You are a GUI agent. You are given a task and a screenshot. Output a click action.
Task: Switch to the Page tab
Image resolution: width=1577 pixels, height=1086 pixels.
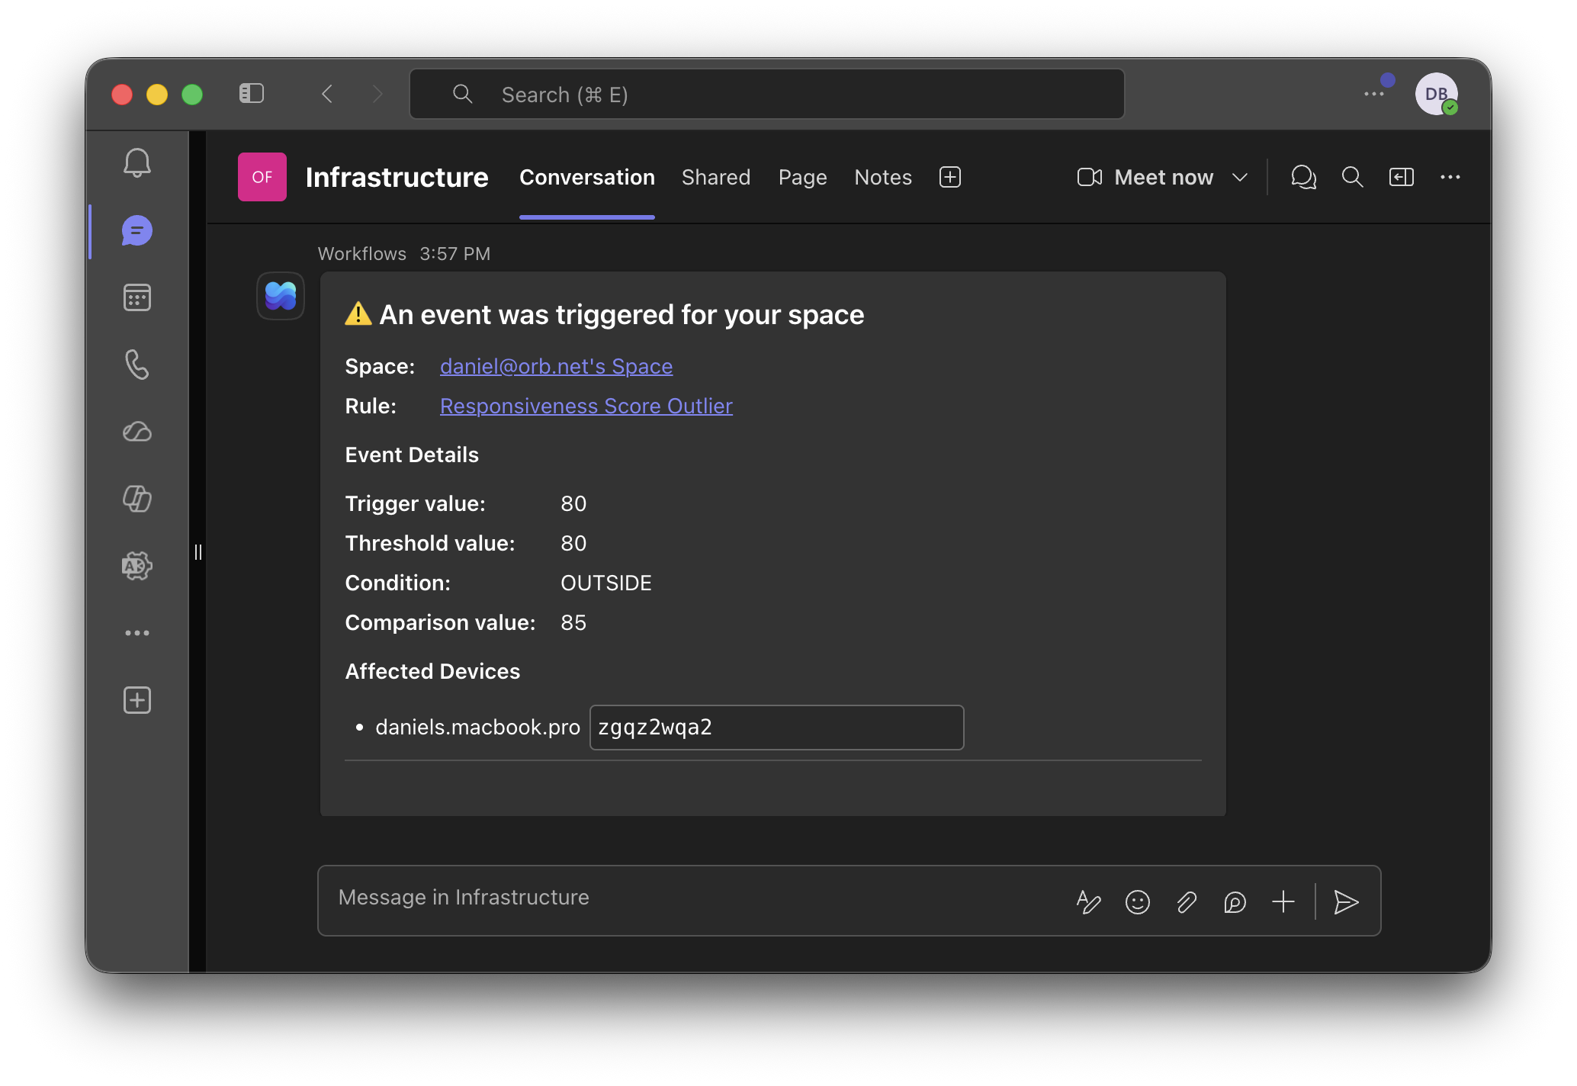click(x=802, y=177)
